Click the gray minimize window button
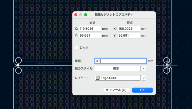The height and width of the screenshot is (109, 192). pyautogui.click(x=81, y=15)
